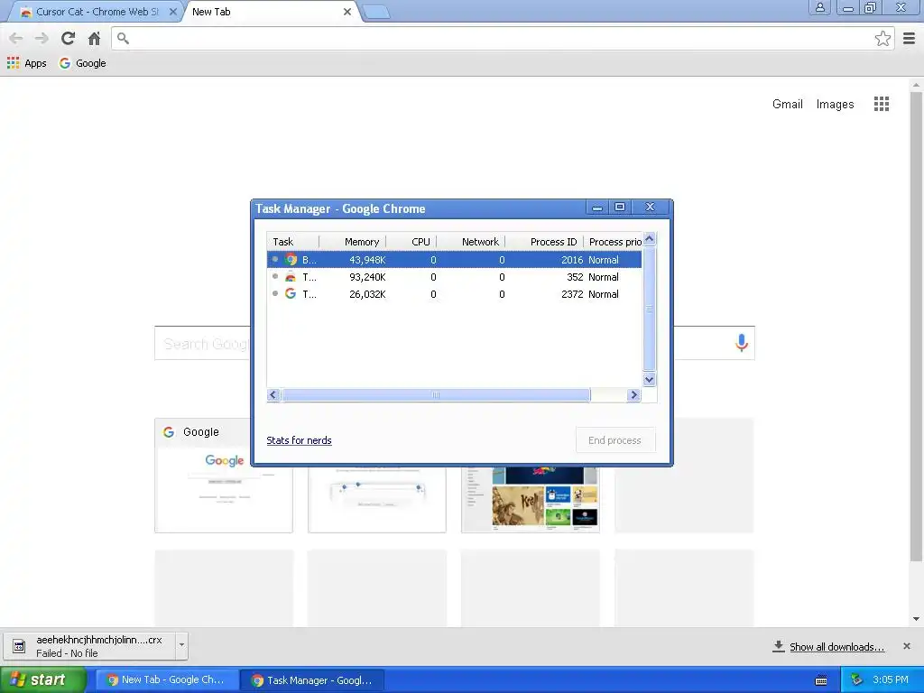
Task: Close the Cursor Cat tab
Action: coord(172,12)
